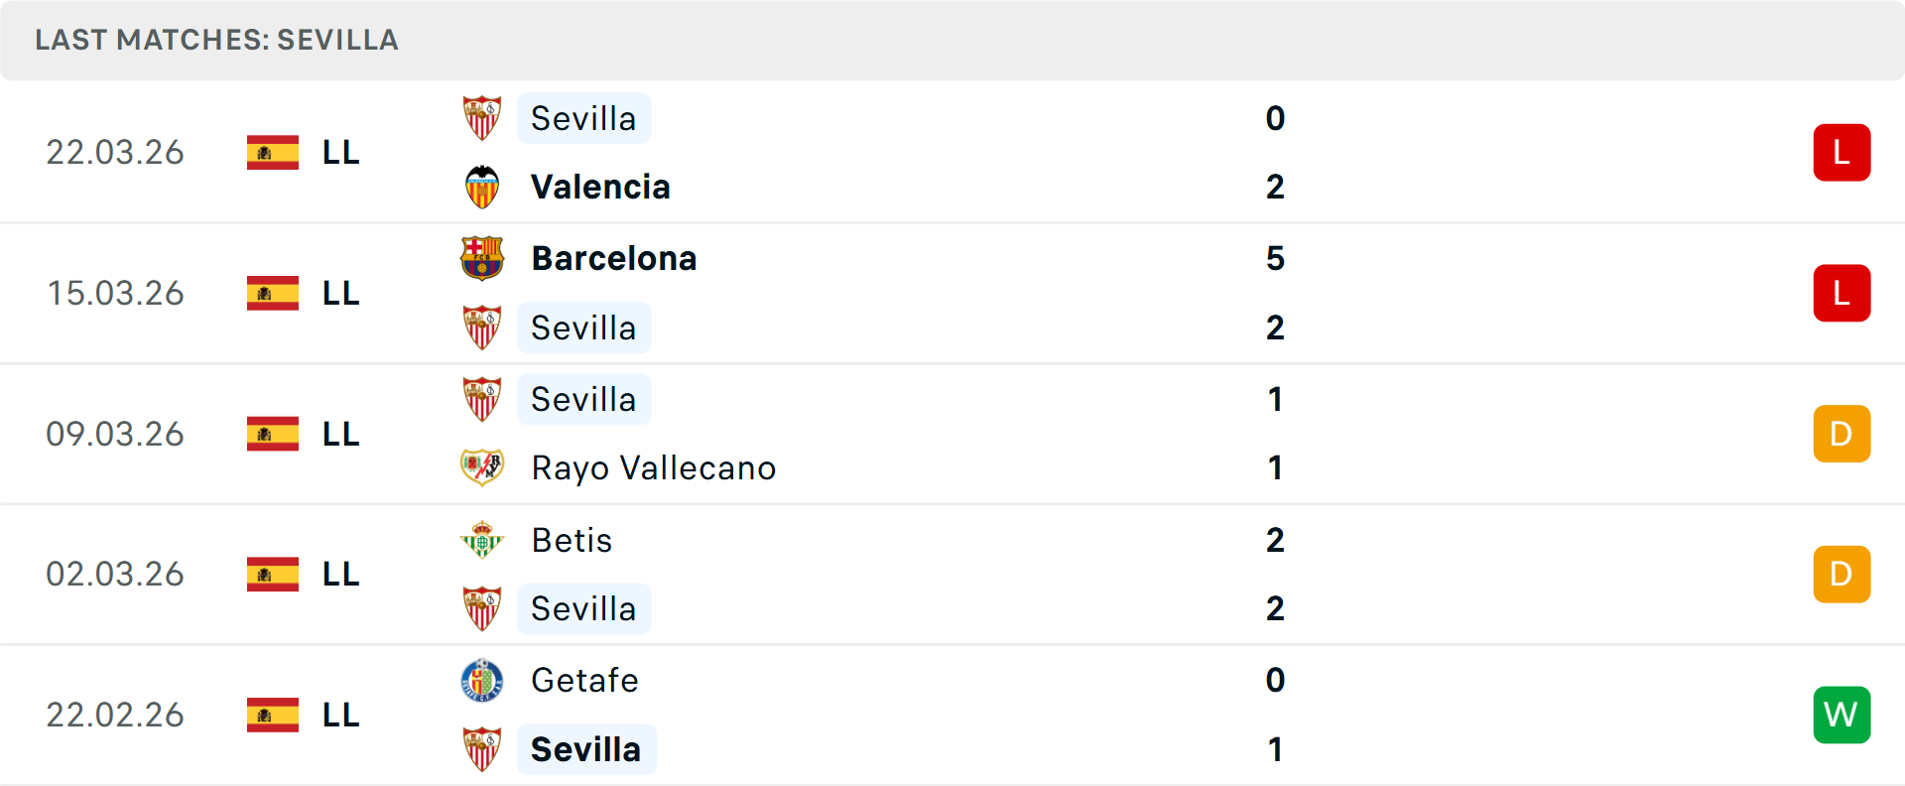The height and width of the screenshot is (786, 1905).
Task: Open the LAST MATCHES: SEVILLA header
Action: (216, 41)
